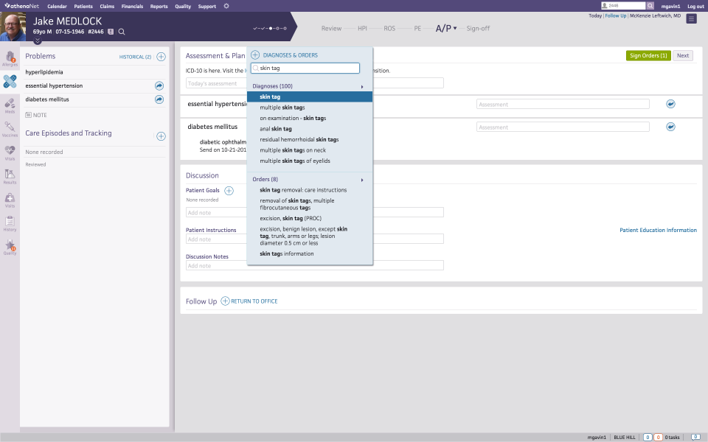
Task: Open the Allergies sidebar icon
Action: click(x=10, y=58)
